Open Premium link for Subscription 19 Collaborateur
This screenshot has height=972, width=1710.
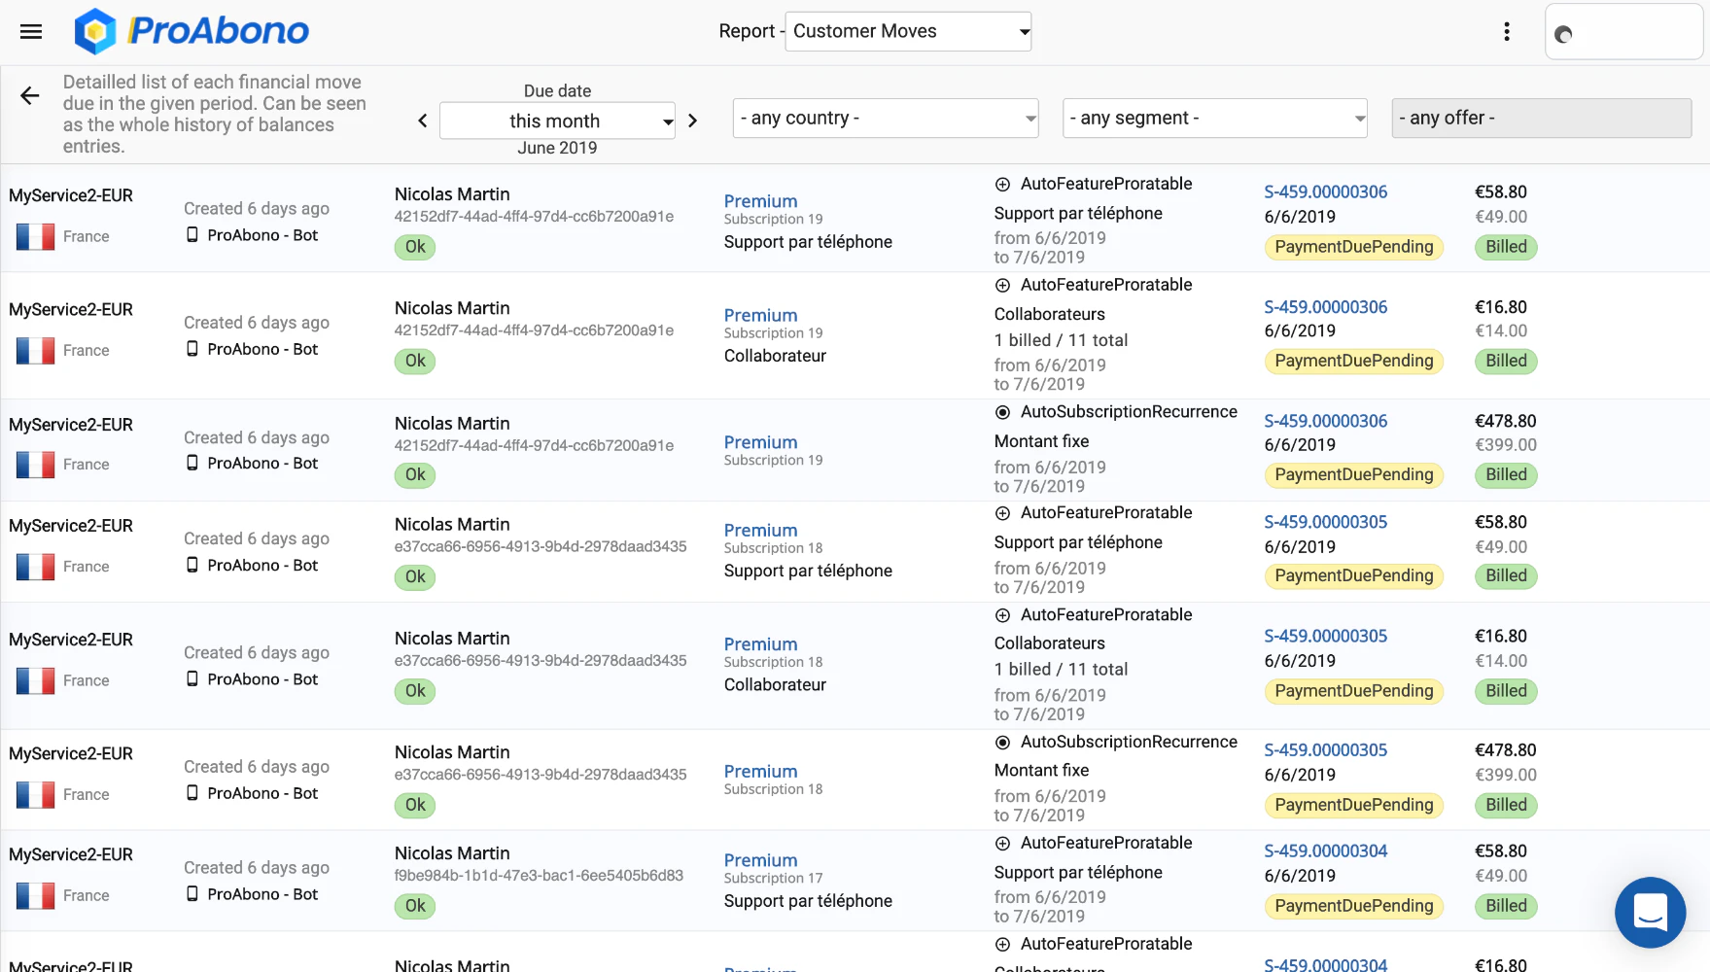tap(760, 315)
